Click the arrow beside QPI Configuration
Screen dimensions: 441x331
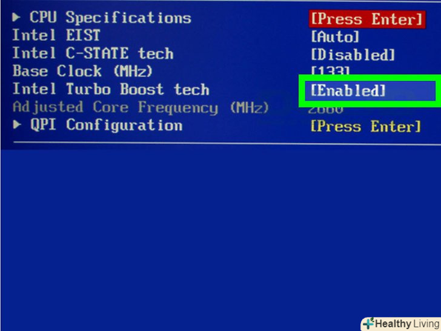[17, 124]
